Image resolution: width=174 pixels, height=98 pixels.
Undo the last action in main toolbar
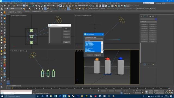click(2, 6)
